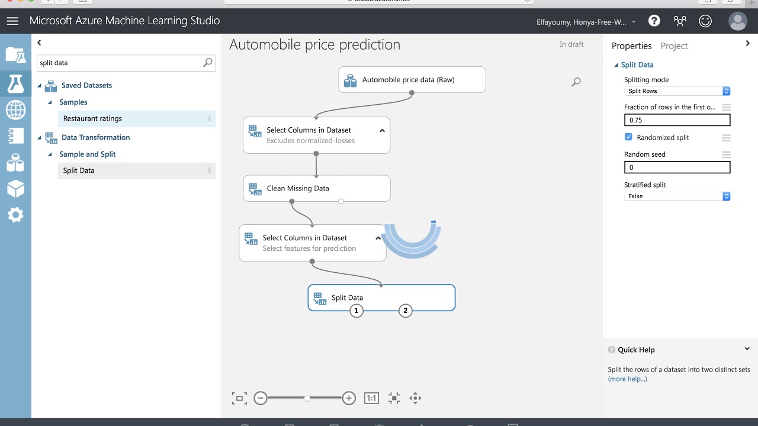
Task: Collapse the Sample and Split node
Action: (50, 154)
